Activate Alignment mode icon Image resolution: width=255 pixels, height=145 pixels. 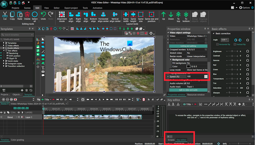(x=62, y=14)
